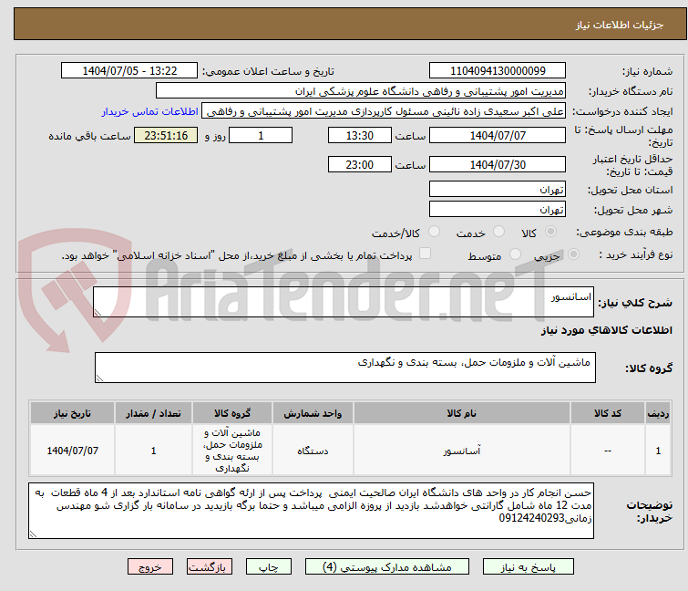
Task: Click the واحد شمارش column header
Action: (x=313, y=413)
